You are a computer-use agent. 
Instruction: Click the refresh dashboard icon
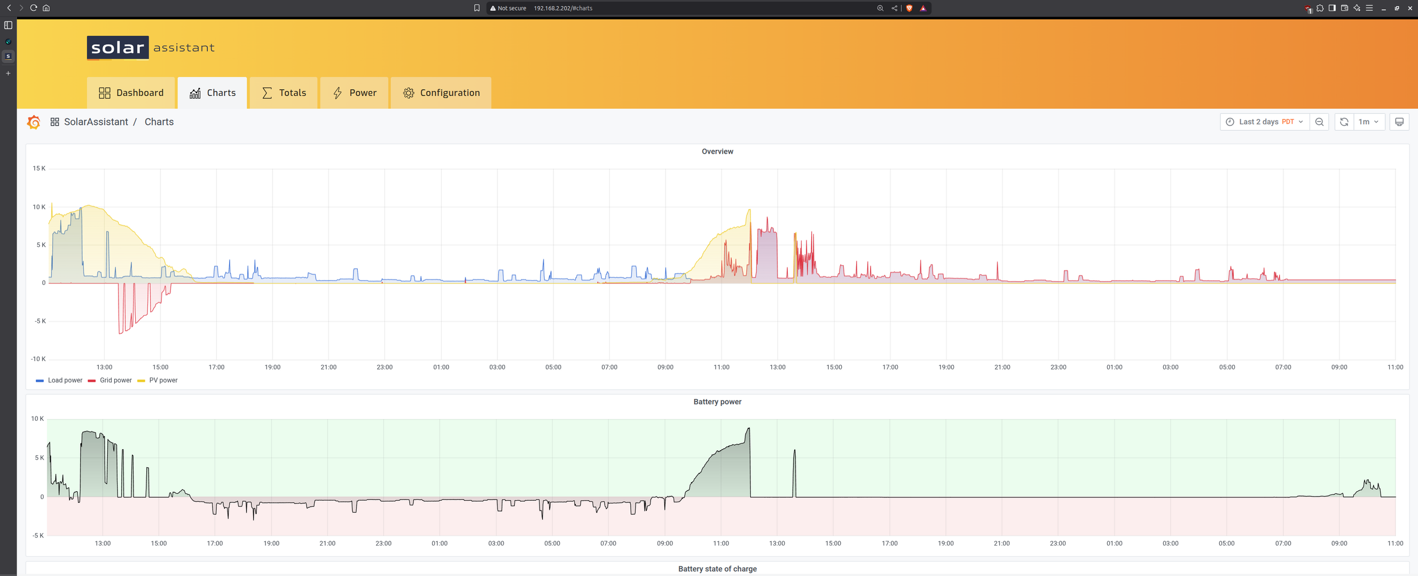coord(1344,122)
